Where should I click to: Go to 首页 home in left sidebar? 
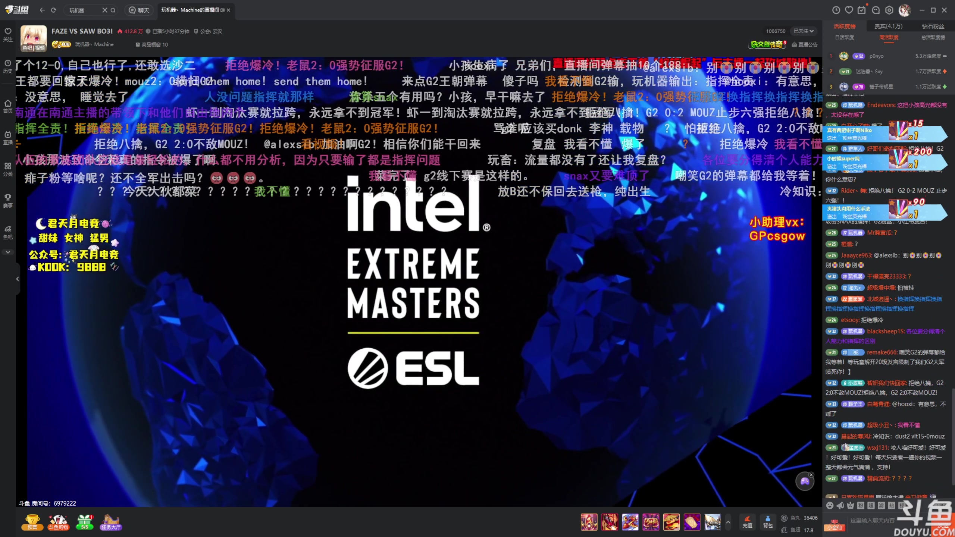[x=8, y=106]
